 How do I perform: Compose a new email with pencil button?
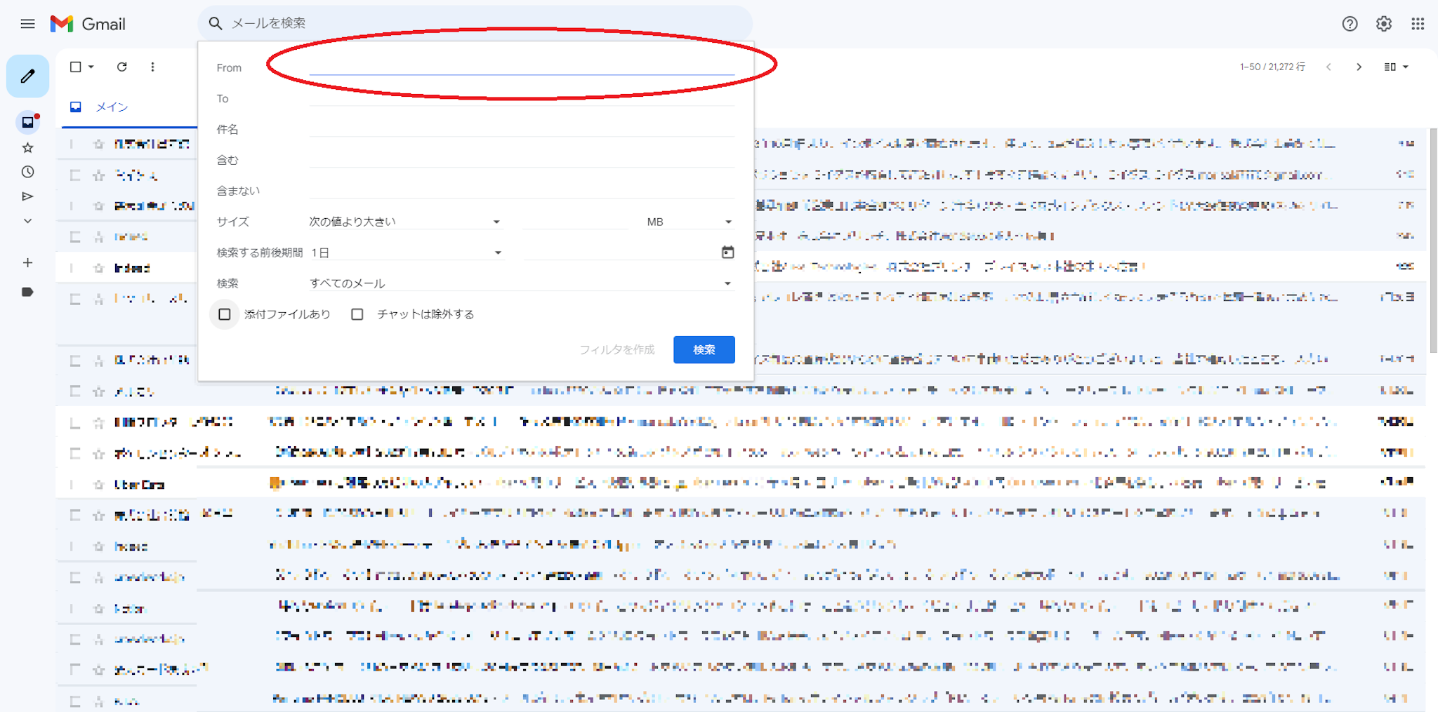pyautogui.click(x=27, y=76)
